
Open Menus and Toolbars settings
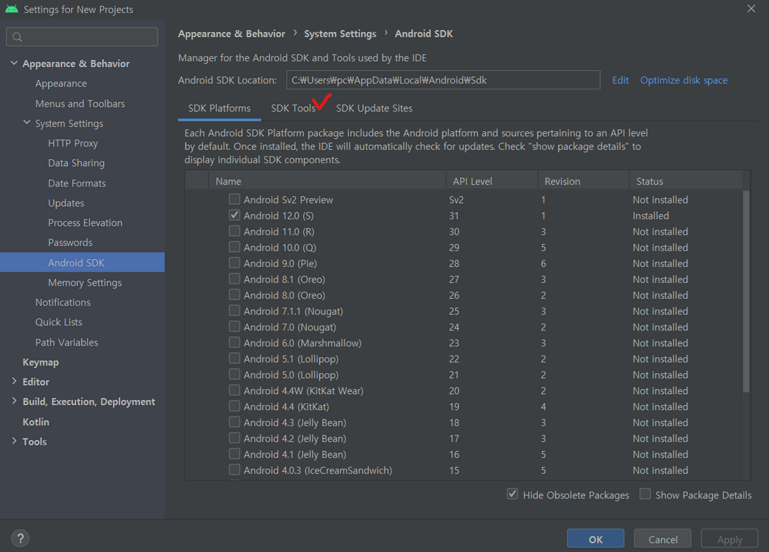click(80, 103)
